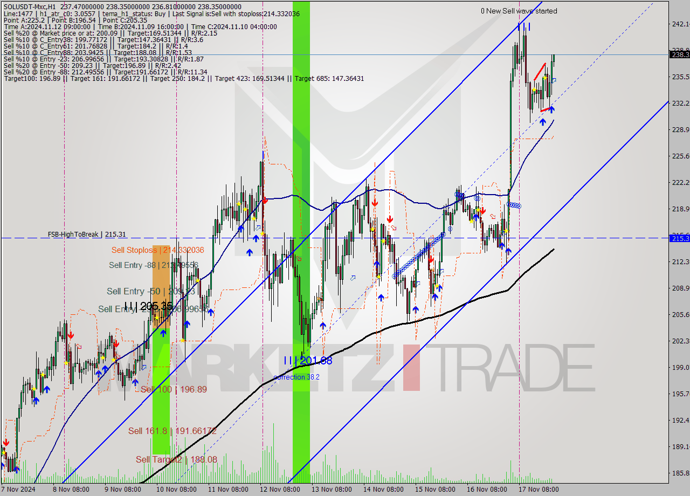Click the 205.6 price axis label
The width and height of the screenshot is (690, 496).
click(680, 314)
